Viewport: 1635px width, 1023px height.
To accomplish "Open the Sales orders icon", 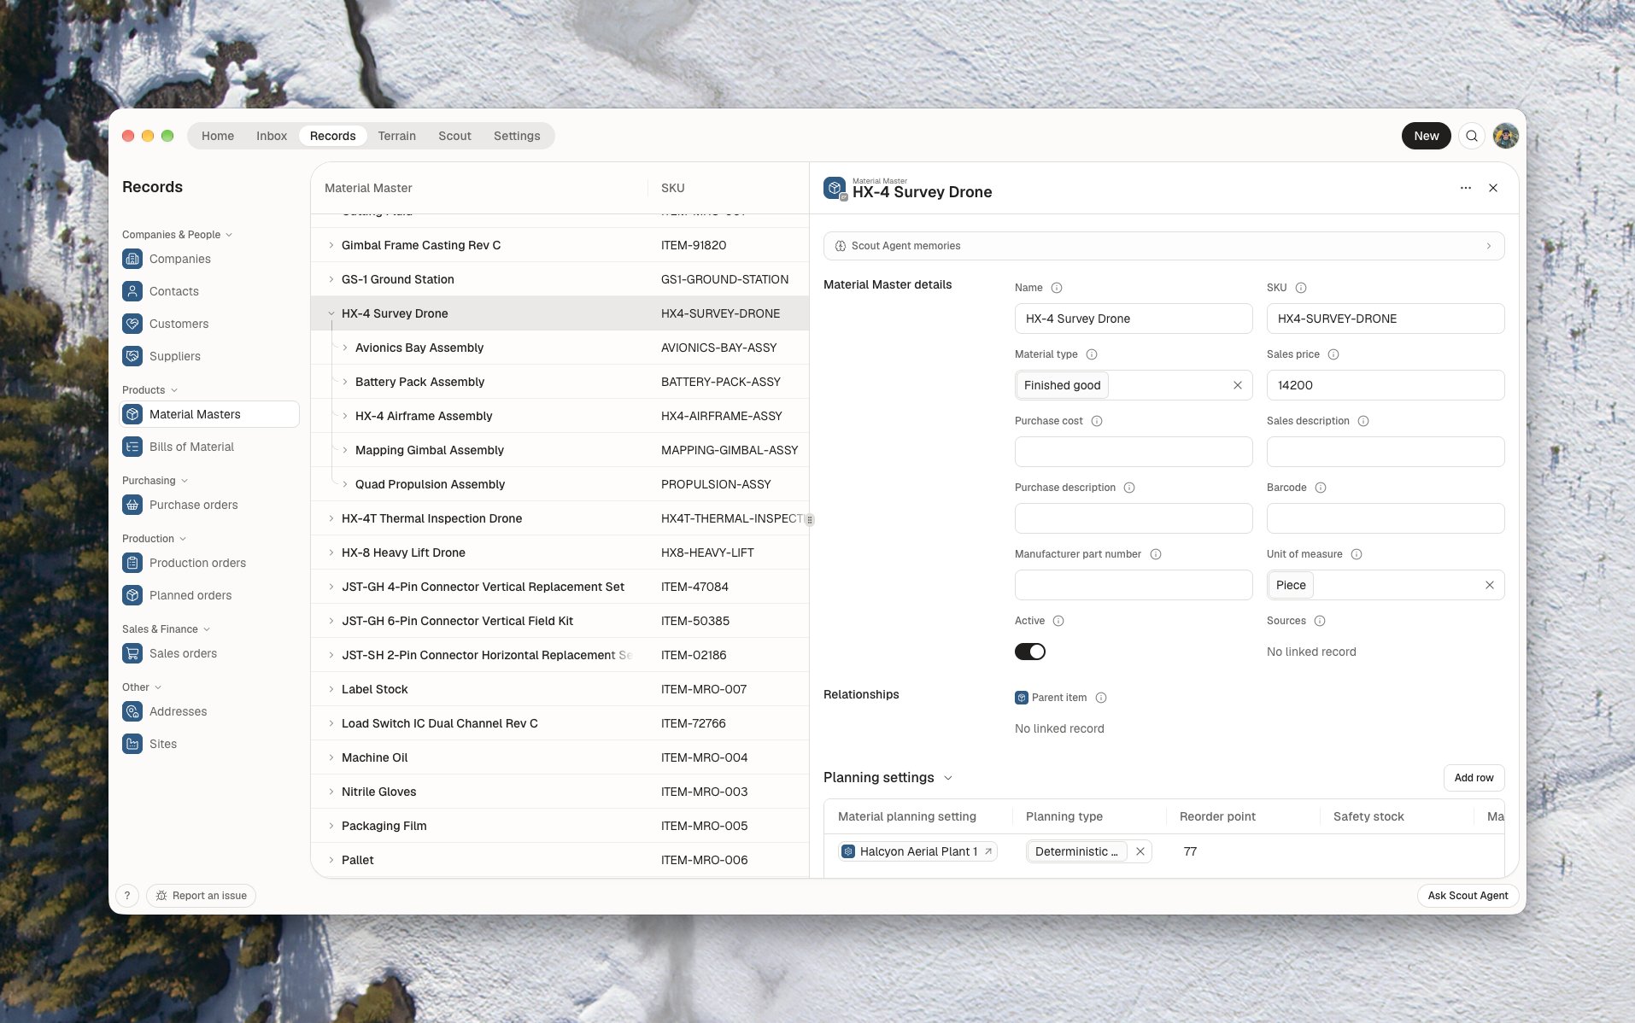I will [132, 653].
